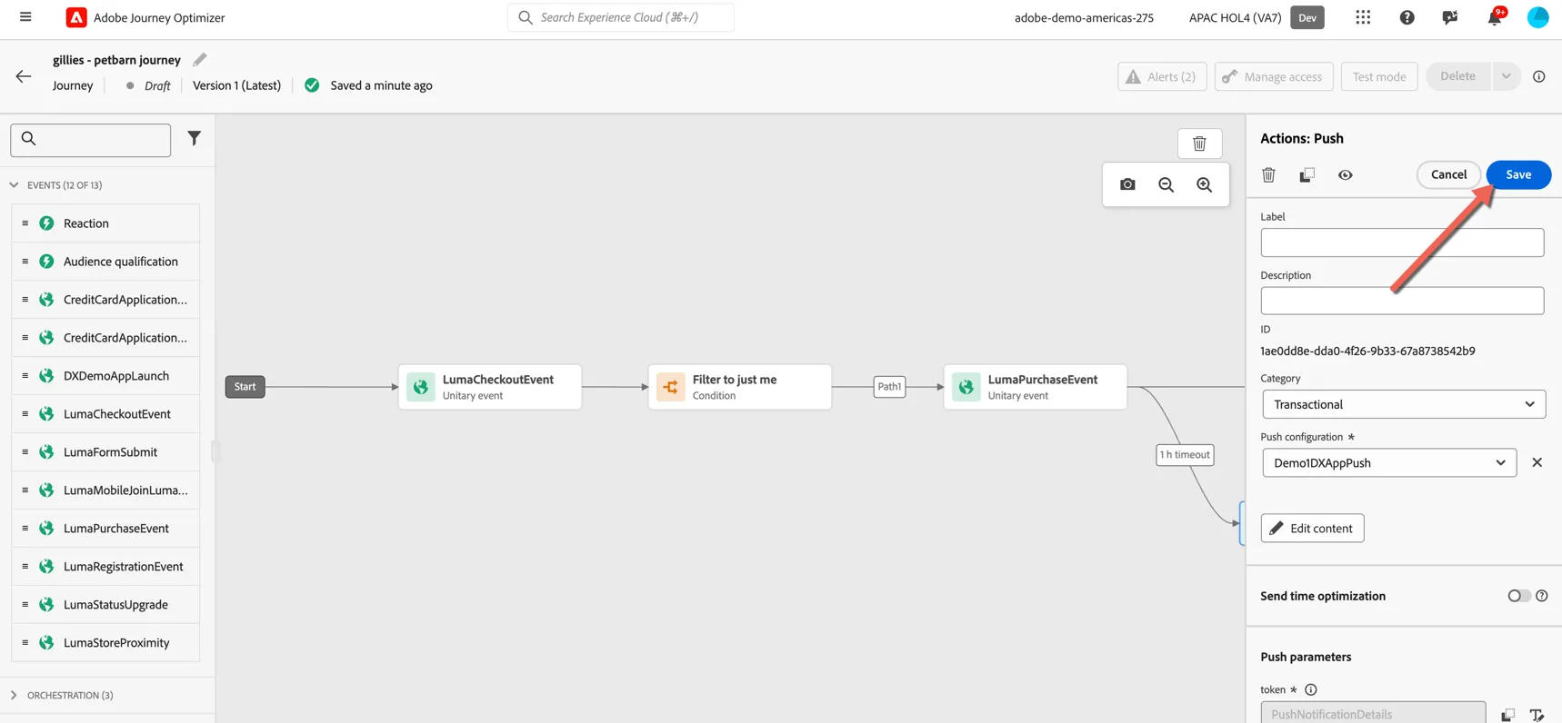Open journey information icon
This screenshot has width=1562, height=723.
coord(1538,76)
